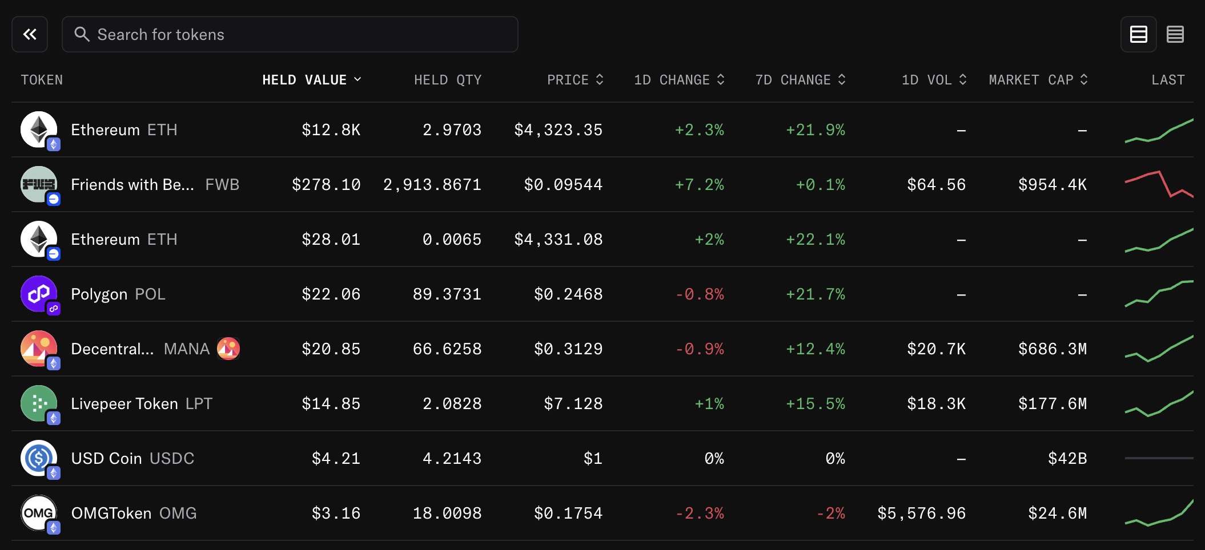Screen dimensions: 1205x550
Task: Sort by 7D Change column
Action: (800, 80)
